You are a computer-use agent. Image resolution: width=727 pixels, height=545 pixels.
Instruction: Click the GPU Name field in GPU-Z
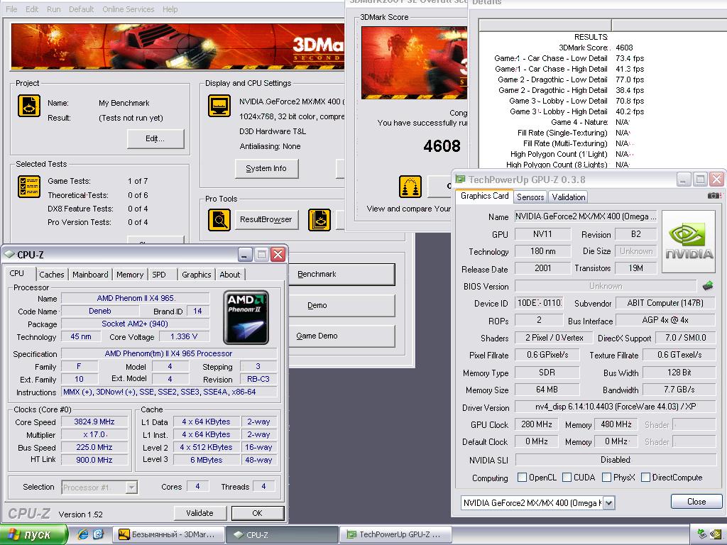pos(586,216)
